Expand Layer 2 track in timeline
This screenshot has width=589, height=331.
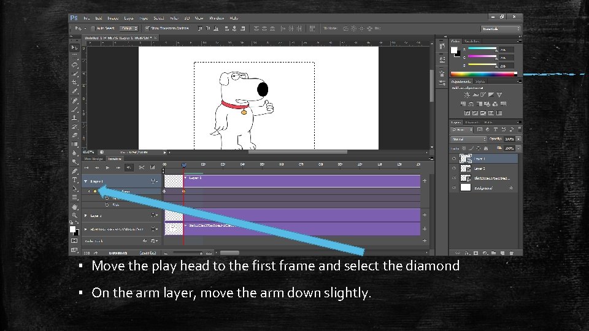tap(86, 215)
